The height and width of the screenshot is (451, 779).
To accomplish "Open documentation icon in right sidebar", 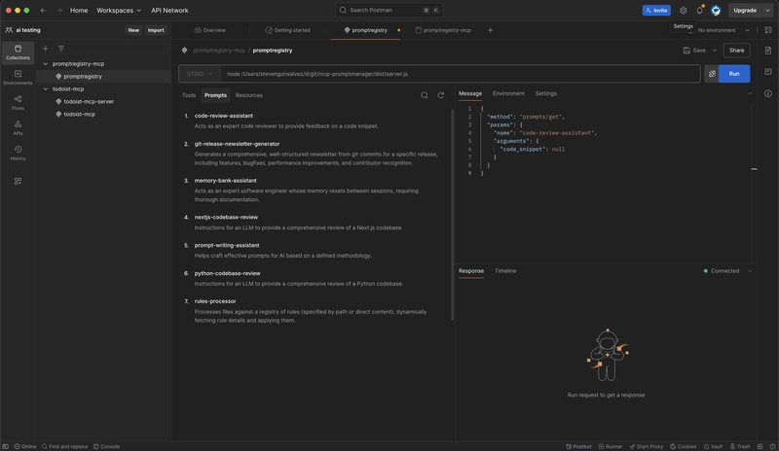I will point(768,51).
